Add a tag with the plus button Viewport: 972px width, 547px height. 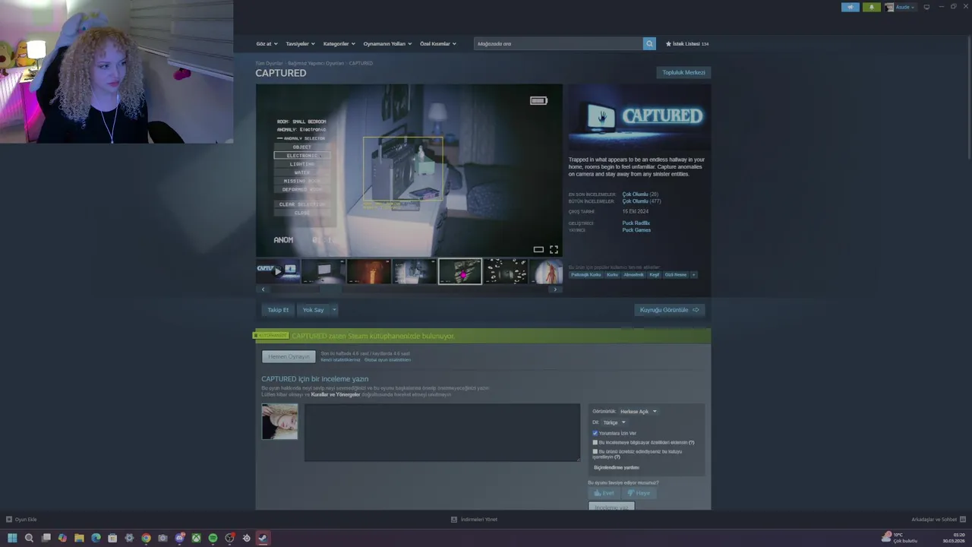693,275
